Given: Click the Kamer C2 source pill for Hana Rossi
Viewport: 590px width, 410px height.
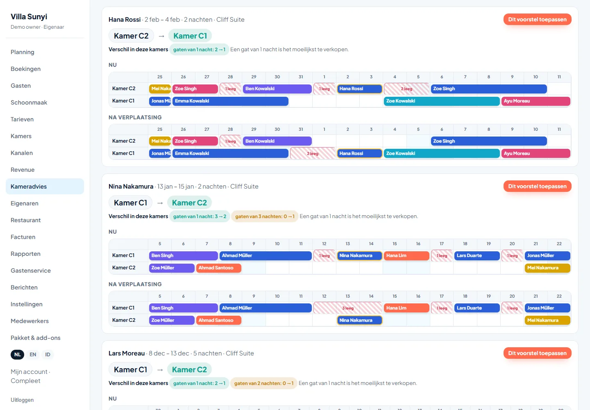Looking at the screenshot, I should (131, 36).
